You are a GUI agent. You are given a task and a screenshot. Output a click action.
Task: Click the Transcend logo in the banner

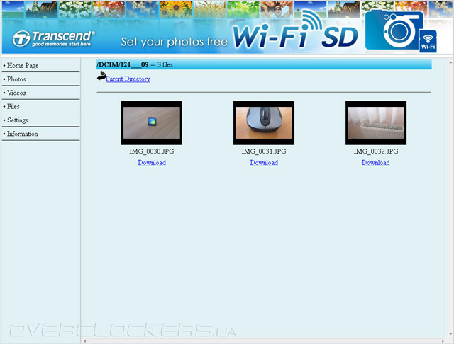click(54, 38)
